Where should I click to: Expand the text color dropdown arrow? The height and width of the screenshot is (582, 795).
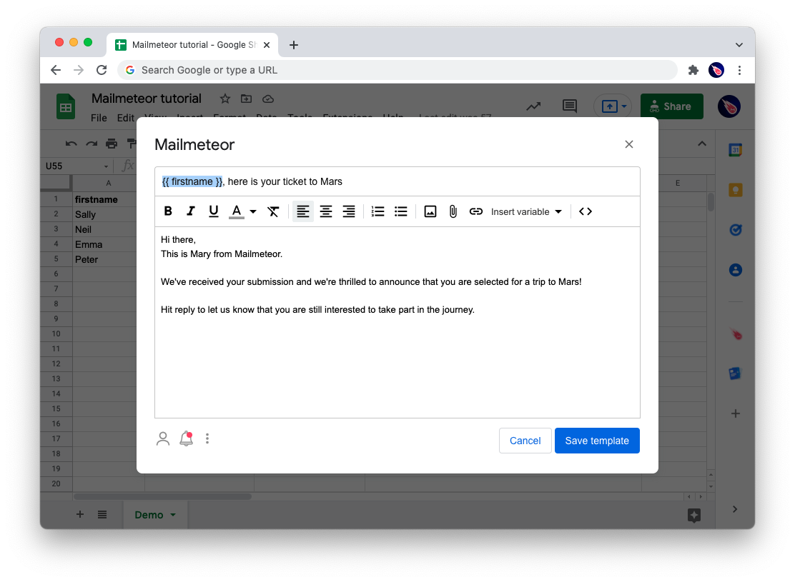click(253, 212)
